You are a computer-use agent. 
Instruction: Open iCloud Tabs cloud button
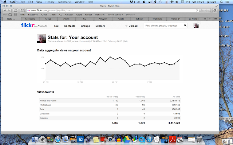(15, 11)
